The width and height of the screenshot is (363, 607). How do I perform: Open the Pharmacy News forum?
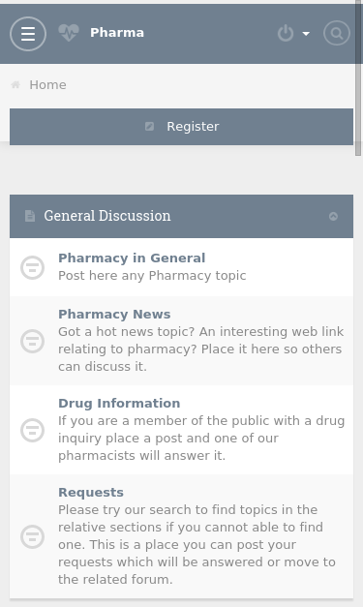[x=114, y=315]
